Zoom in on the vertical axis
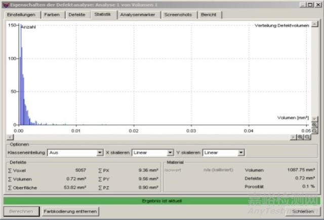 click(314, 124)
